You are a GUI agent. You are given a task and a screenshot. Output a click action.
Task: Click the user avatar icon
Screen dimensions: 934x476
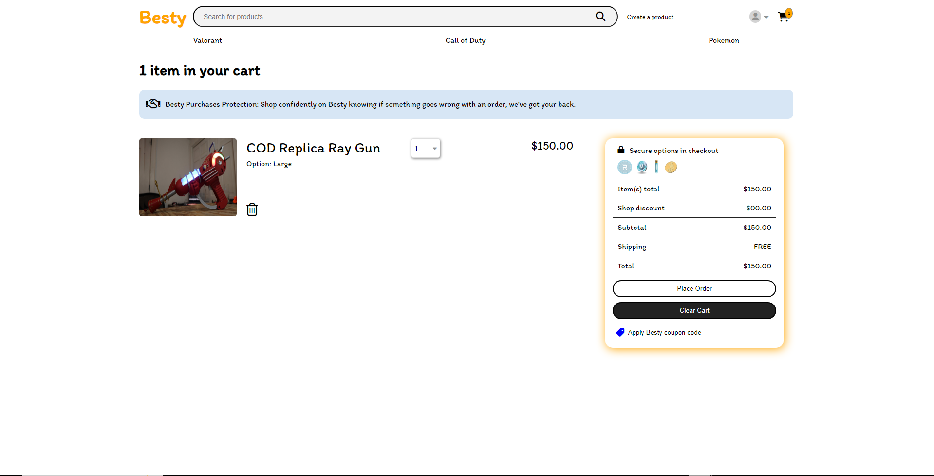pos(755,17)
